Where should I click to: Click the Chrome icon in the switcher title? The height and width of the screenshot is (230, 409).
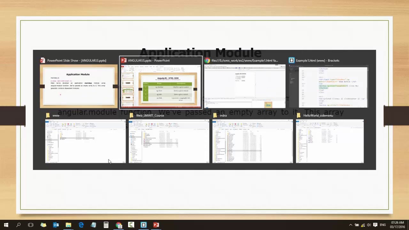pyautogui.click(x=207, y=60)
